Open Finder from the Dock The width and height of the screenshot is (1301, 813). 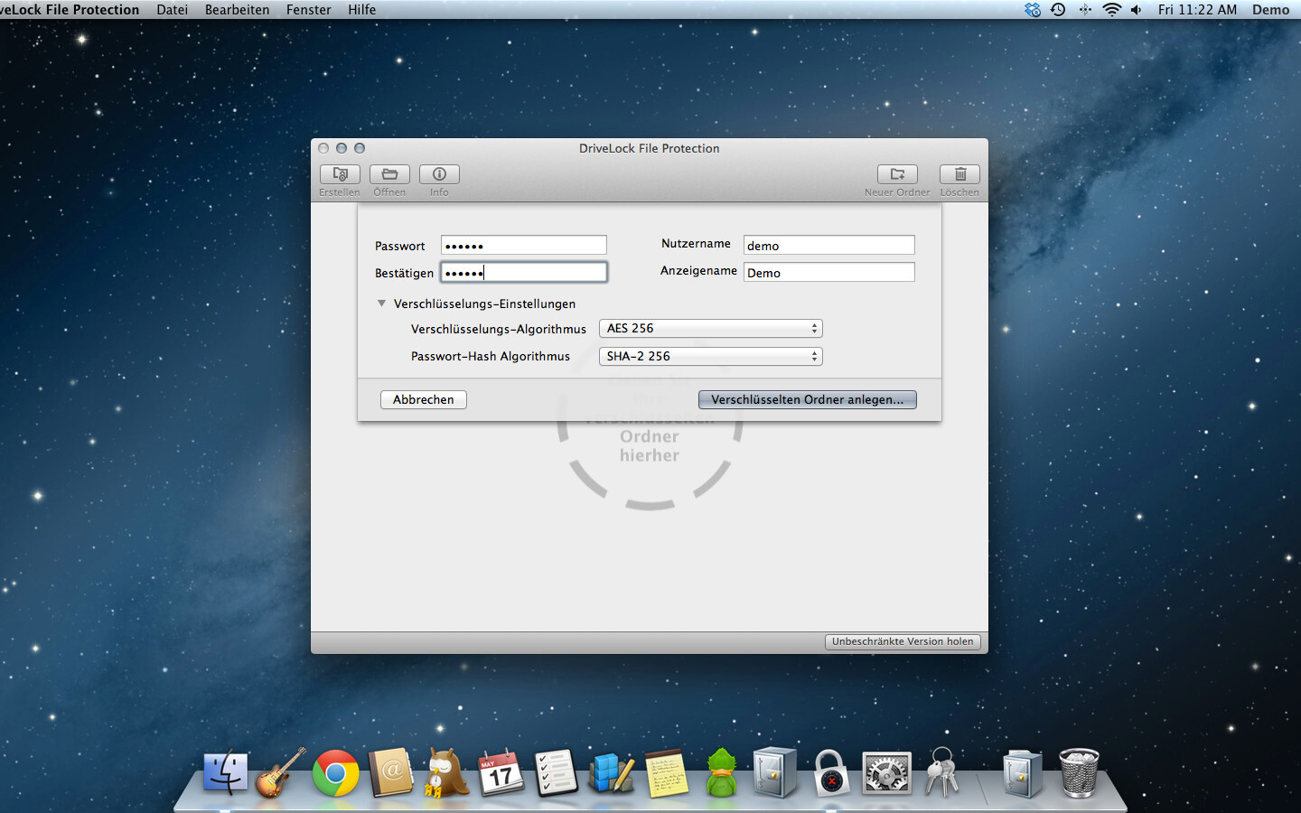click(x=225, y=773)
